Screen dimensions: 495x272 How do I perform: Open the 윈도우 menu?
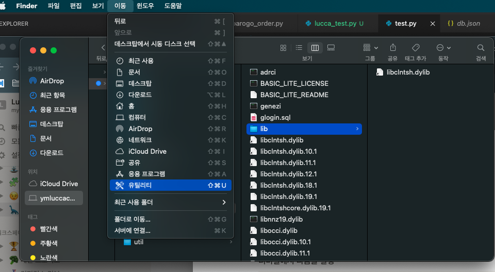pos(145,6)
